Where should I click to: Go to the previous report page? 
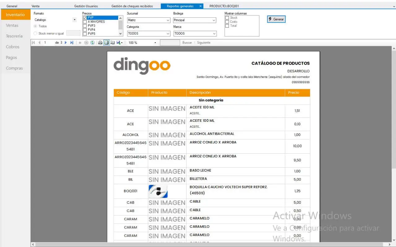pyautogui.click(x=39, y=43)
